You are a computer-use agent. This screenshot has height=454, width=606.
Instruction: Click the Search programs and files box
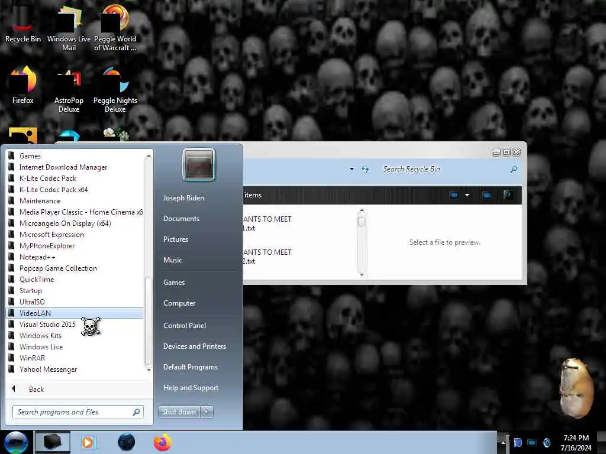tap(78, 412)
